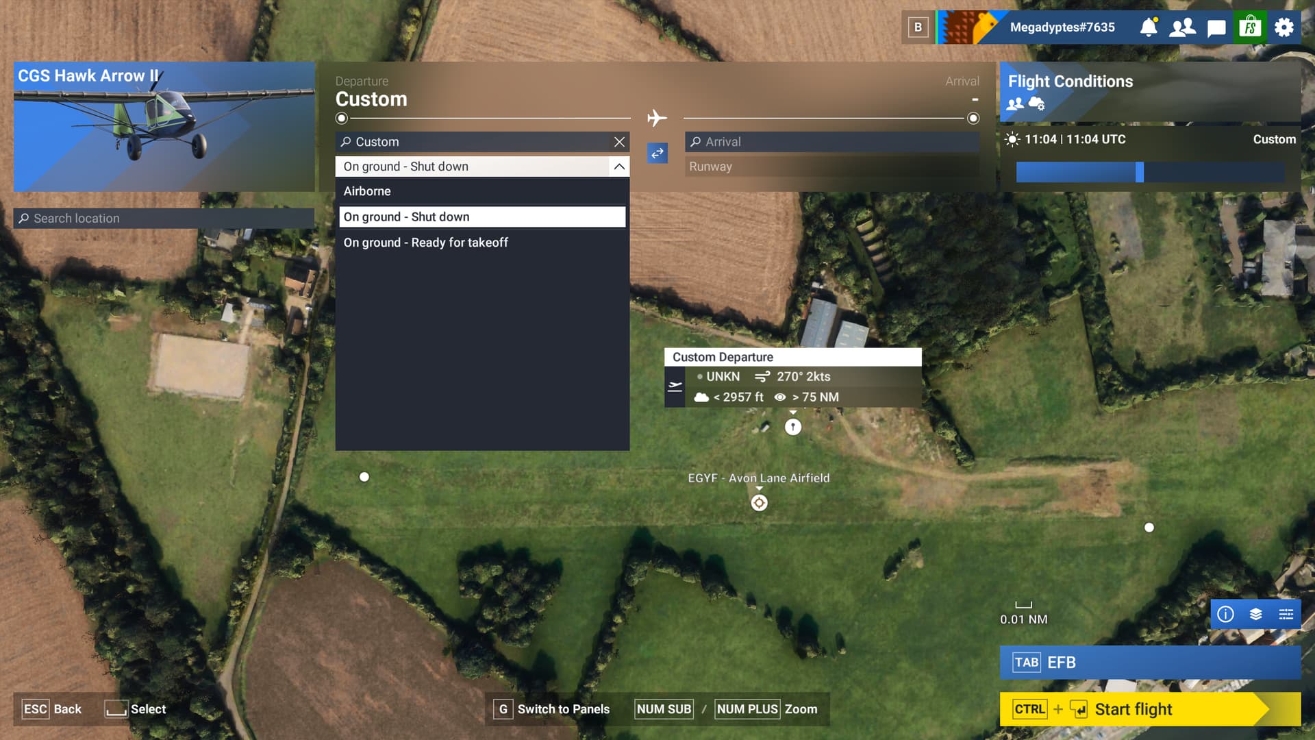The width and height of the screenshot is (1315, 740).
Task: Select the EGYF Avon Lane Airfield marker
Action: point(759,503)
